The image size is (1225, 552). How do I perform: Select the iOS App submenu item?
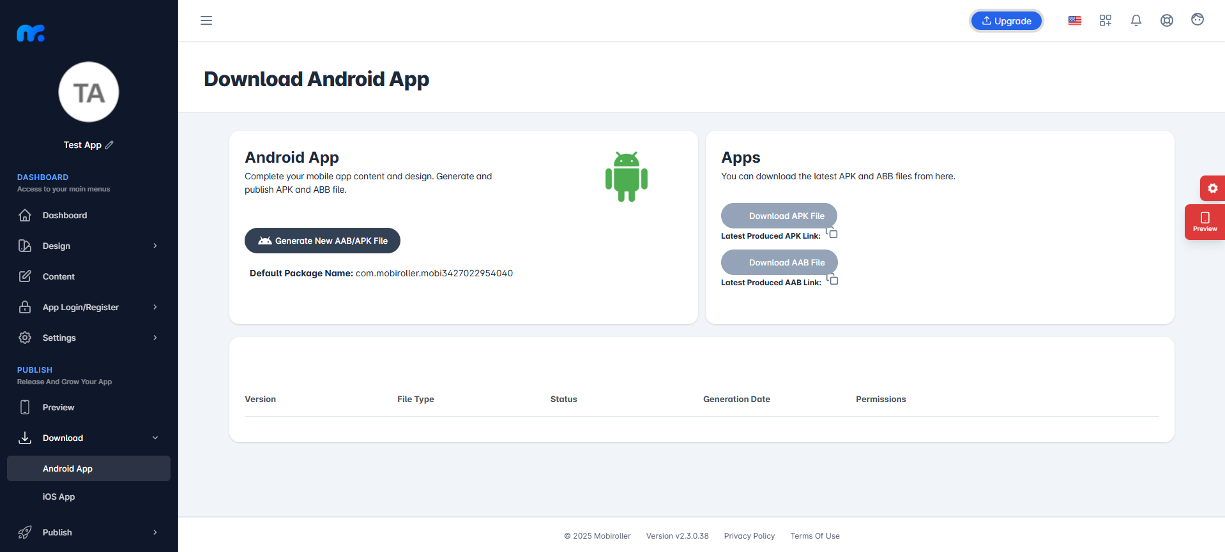click(x=89, y=496)
